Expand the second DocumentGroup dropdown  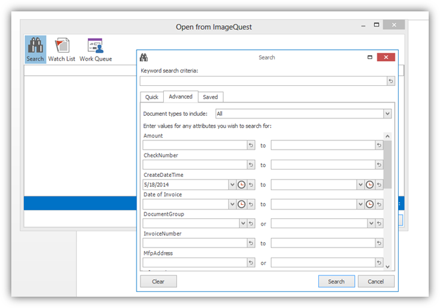[371, 224]
